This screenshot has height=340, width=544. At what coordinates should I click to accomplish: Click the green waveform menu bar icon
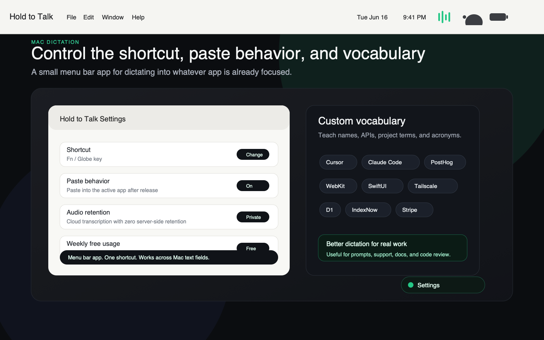tap(444, 17)
